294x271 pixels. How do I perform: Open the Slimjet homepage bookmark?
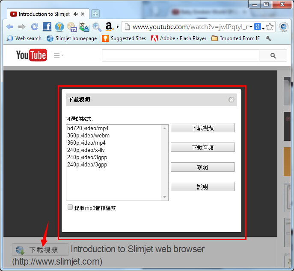(72, 38)
